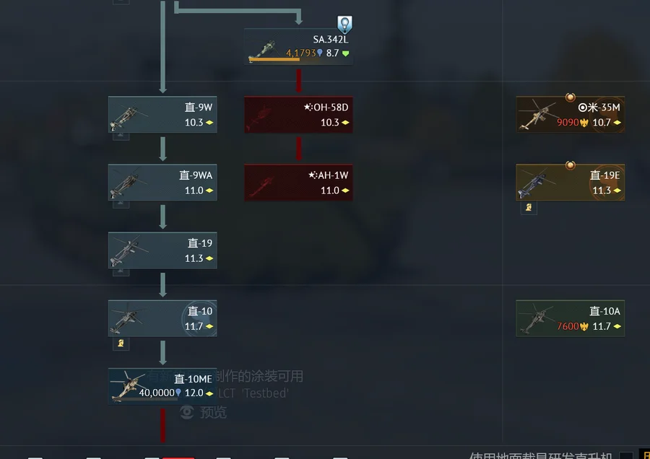Click the medal badge above 米-35M

click(571, 97)
